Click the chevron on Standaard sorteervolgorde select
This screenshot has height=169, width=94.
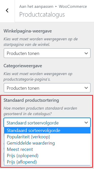click(x=86, y=123)
